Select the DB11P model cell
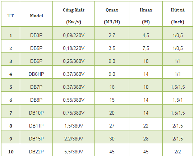The width and height of the screenshot is (194, 157). pyautogui.click(x=36, y=126)
